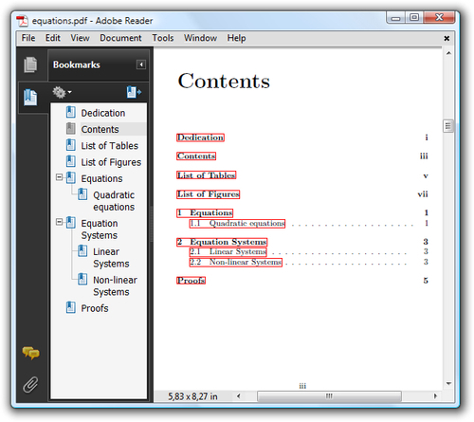Click the vertical scrollbar down arrow
Image resolution: width=474 pixels, height=422 pixels.
pos(448,384)
